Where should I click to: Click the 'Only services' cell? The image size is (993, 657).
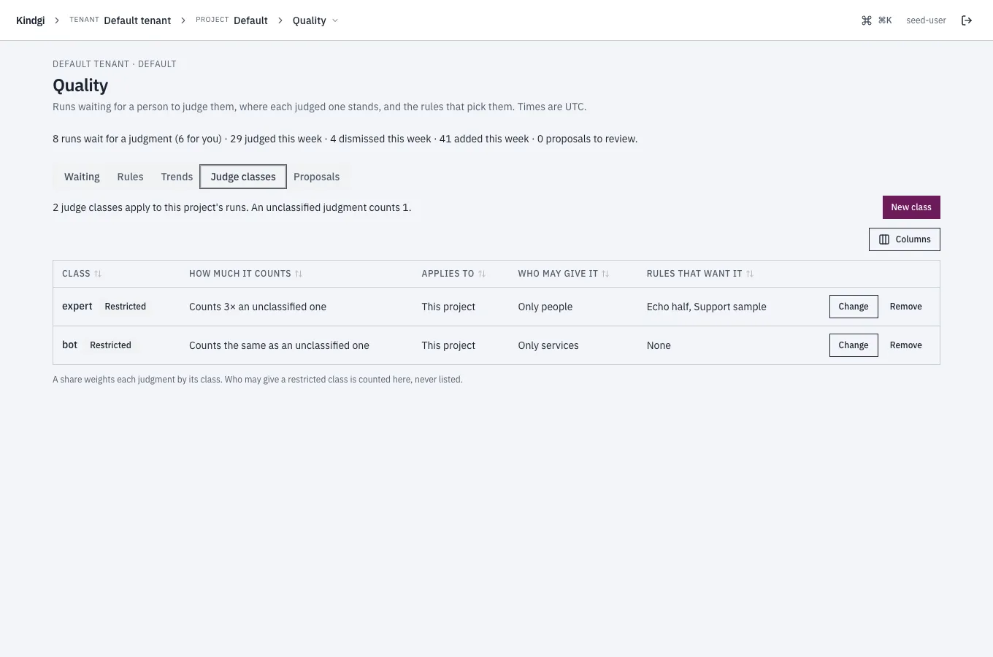(x=548, y=345)
